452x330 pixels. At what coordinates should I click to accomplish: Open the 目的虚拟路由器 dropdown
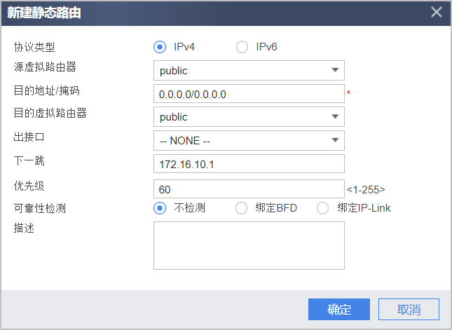(249, 117)
